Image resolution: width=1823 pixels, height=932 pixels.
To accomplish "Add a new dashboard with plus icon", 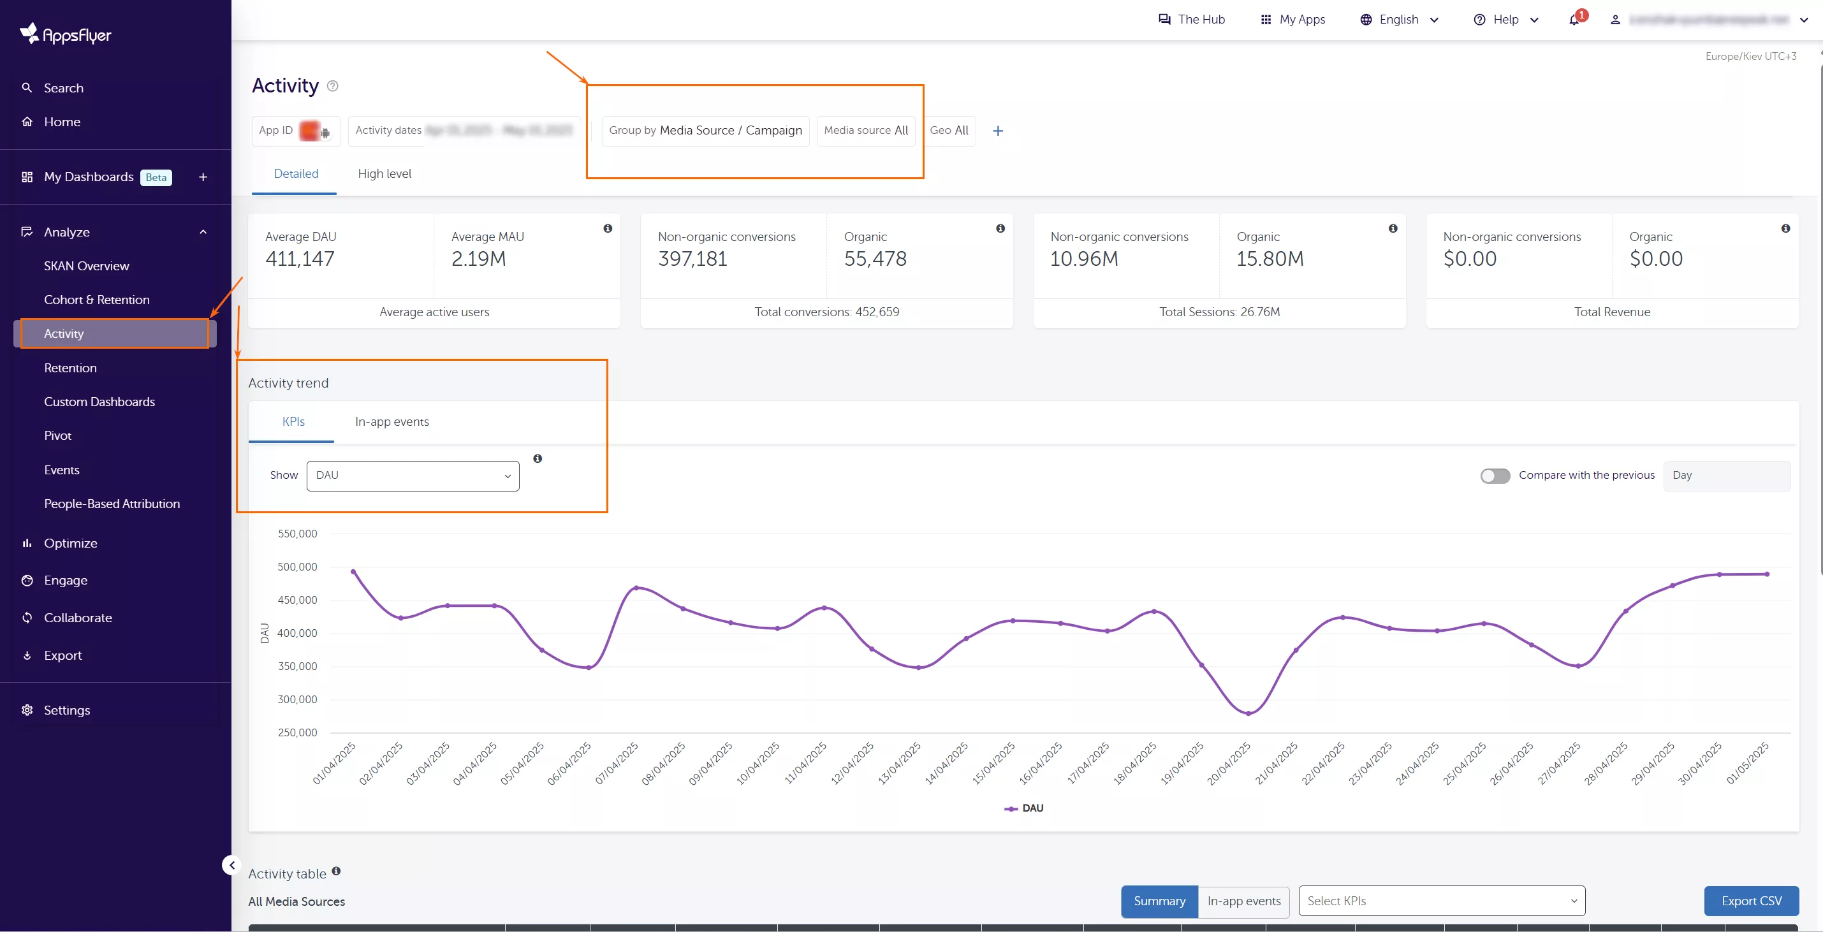I will pyautogui.click(x=203, y=177).
